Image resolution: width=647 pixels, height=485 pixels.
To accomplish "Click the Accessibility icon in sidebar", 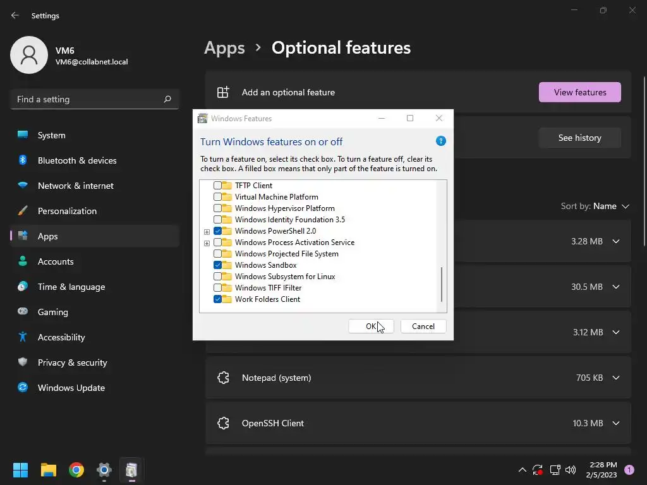I will [x=23, y=337].
